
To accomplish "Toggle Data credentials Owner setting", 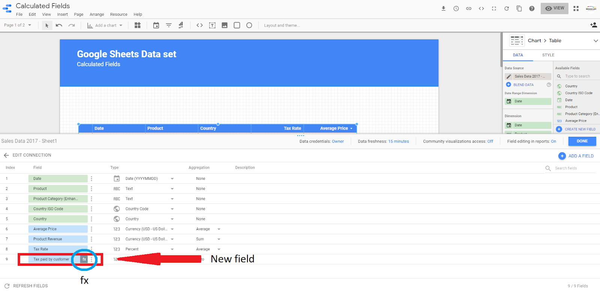I will click(x=337, y=141).
